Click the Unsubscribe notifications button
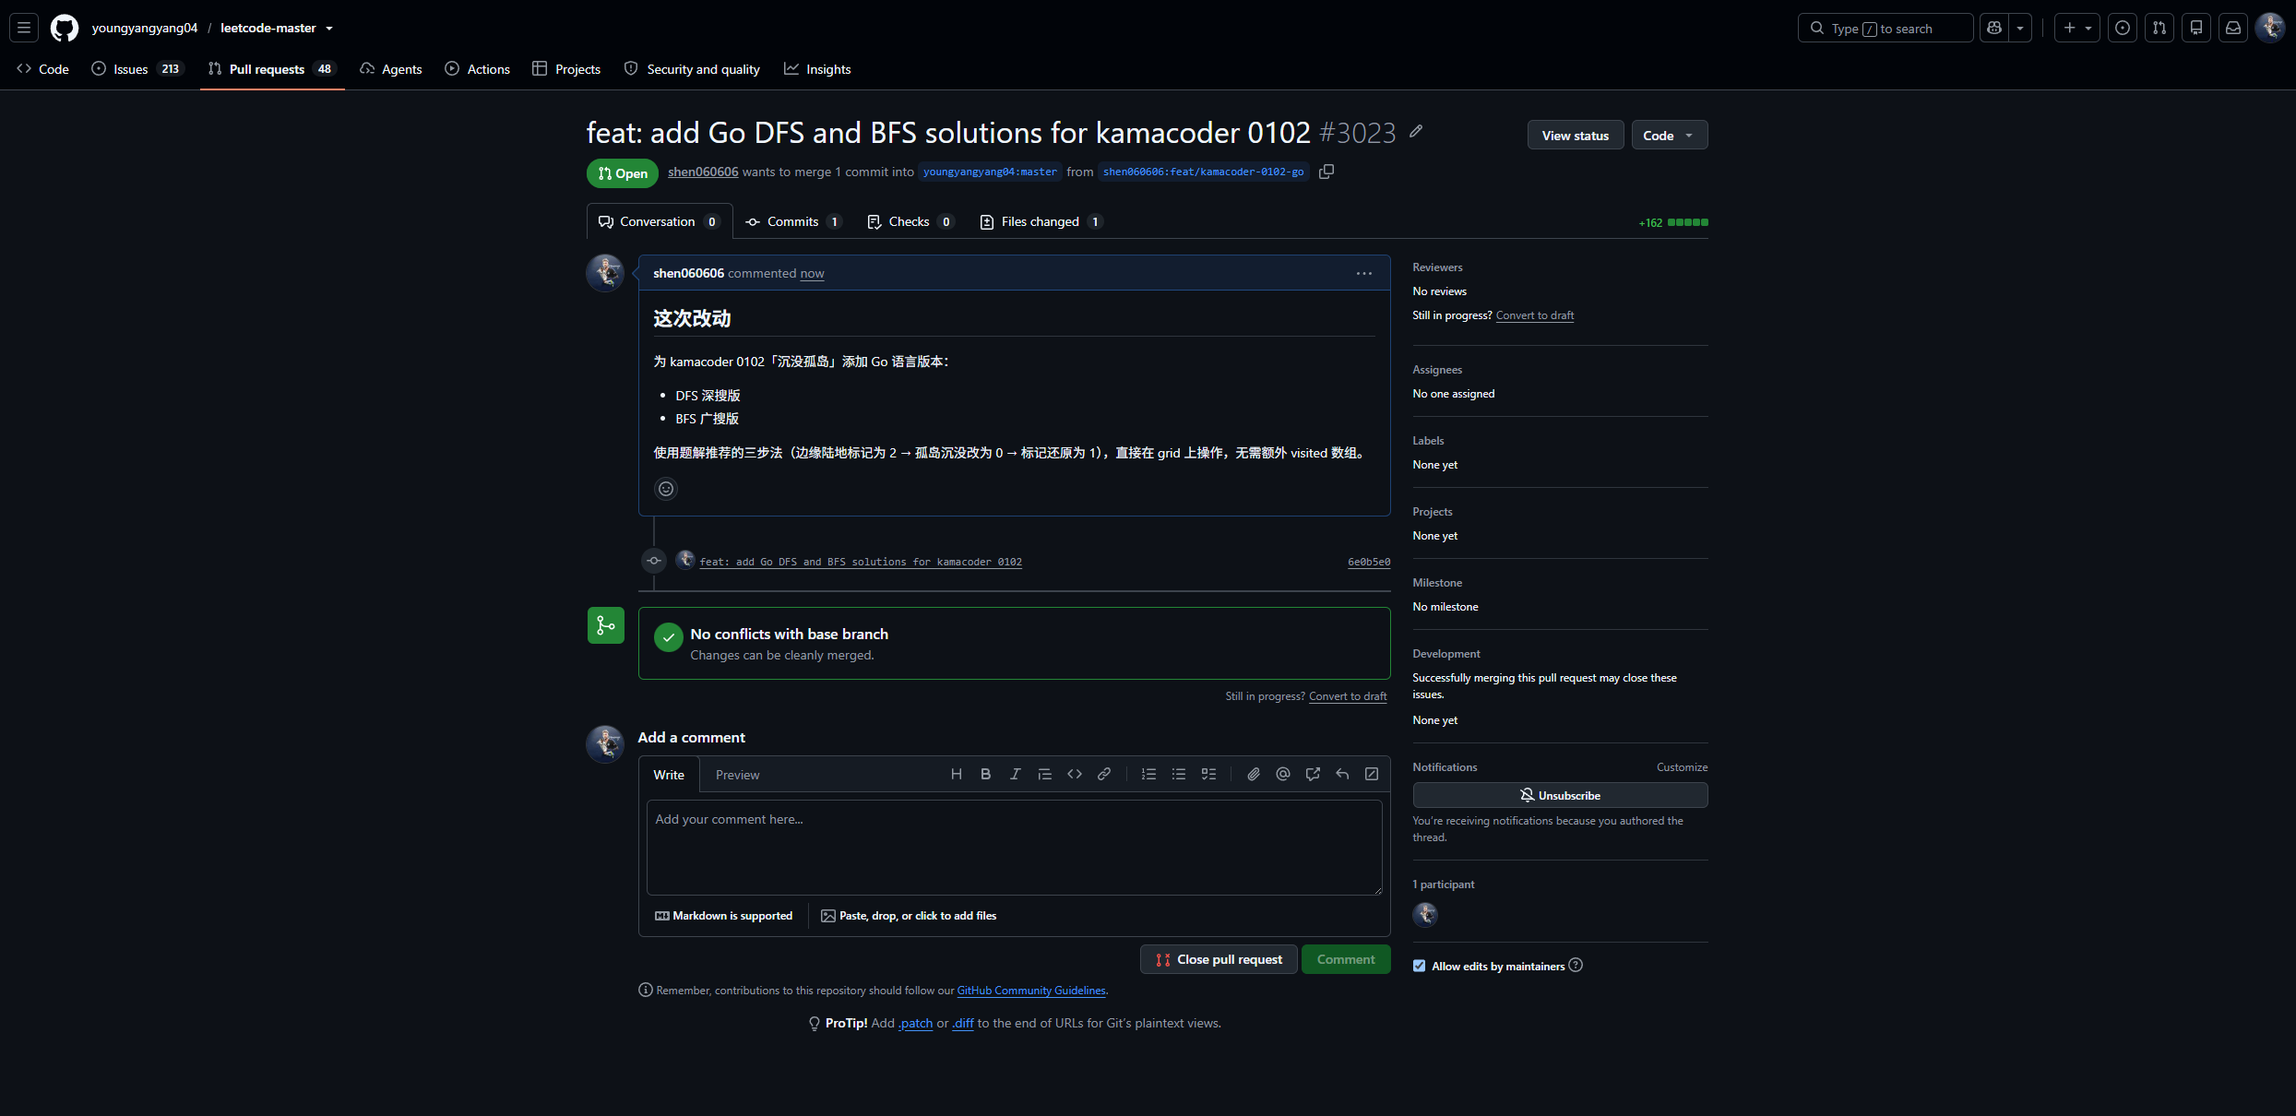 click(1560, 795)
